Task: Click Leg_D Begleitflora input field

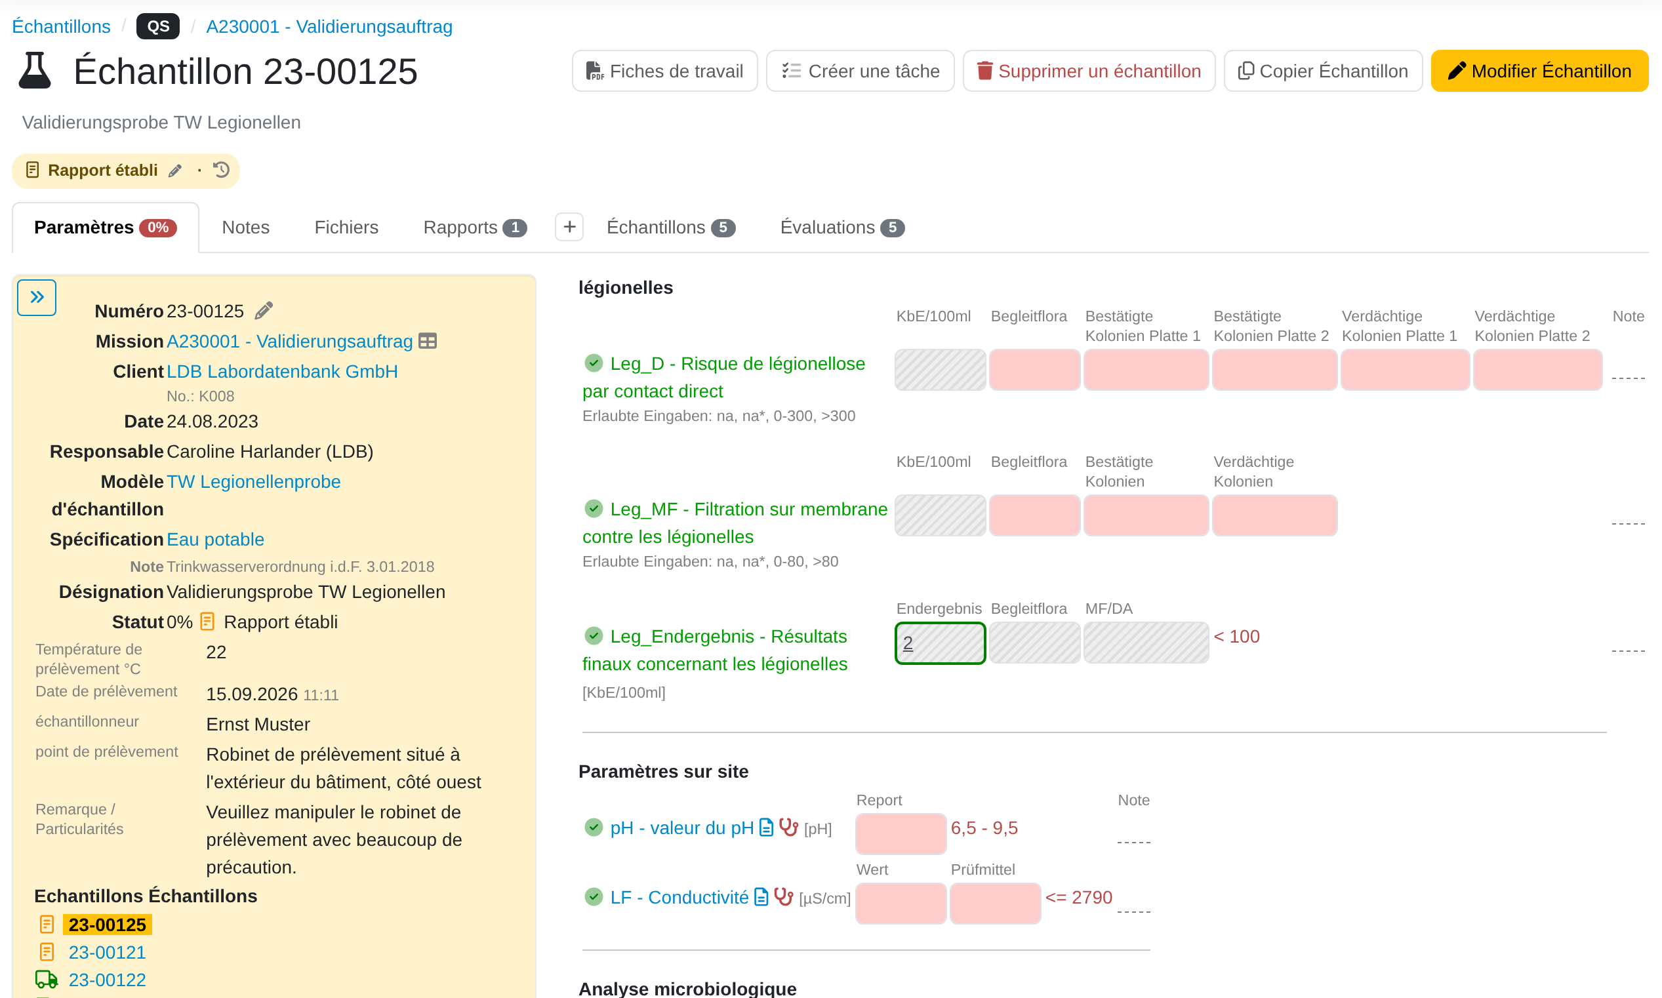Action: tap(1034, 370)
